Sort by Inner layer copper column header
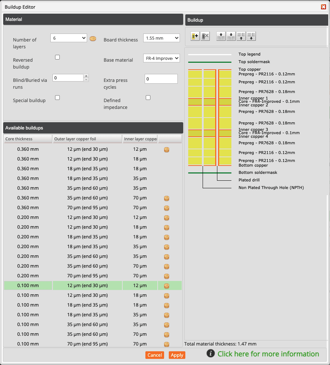This screenshot has width=330, height=365. point(140,139)
